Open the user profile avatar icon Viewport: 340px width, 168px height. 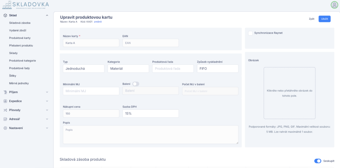click(334, 5)
